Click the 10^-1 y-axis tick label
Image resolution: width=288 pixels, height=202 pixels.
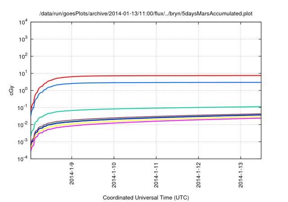22,107
